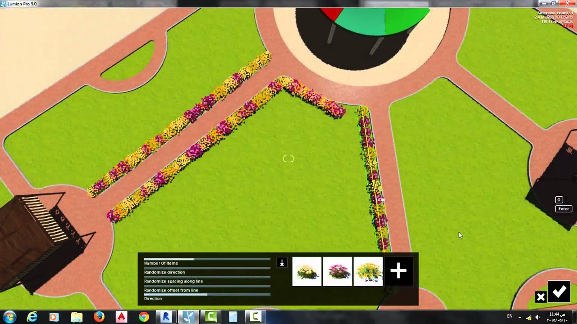Adjust the Number Of Items slider

(x=207, y=259)
